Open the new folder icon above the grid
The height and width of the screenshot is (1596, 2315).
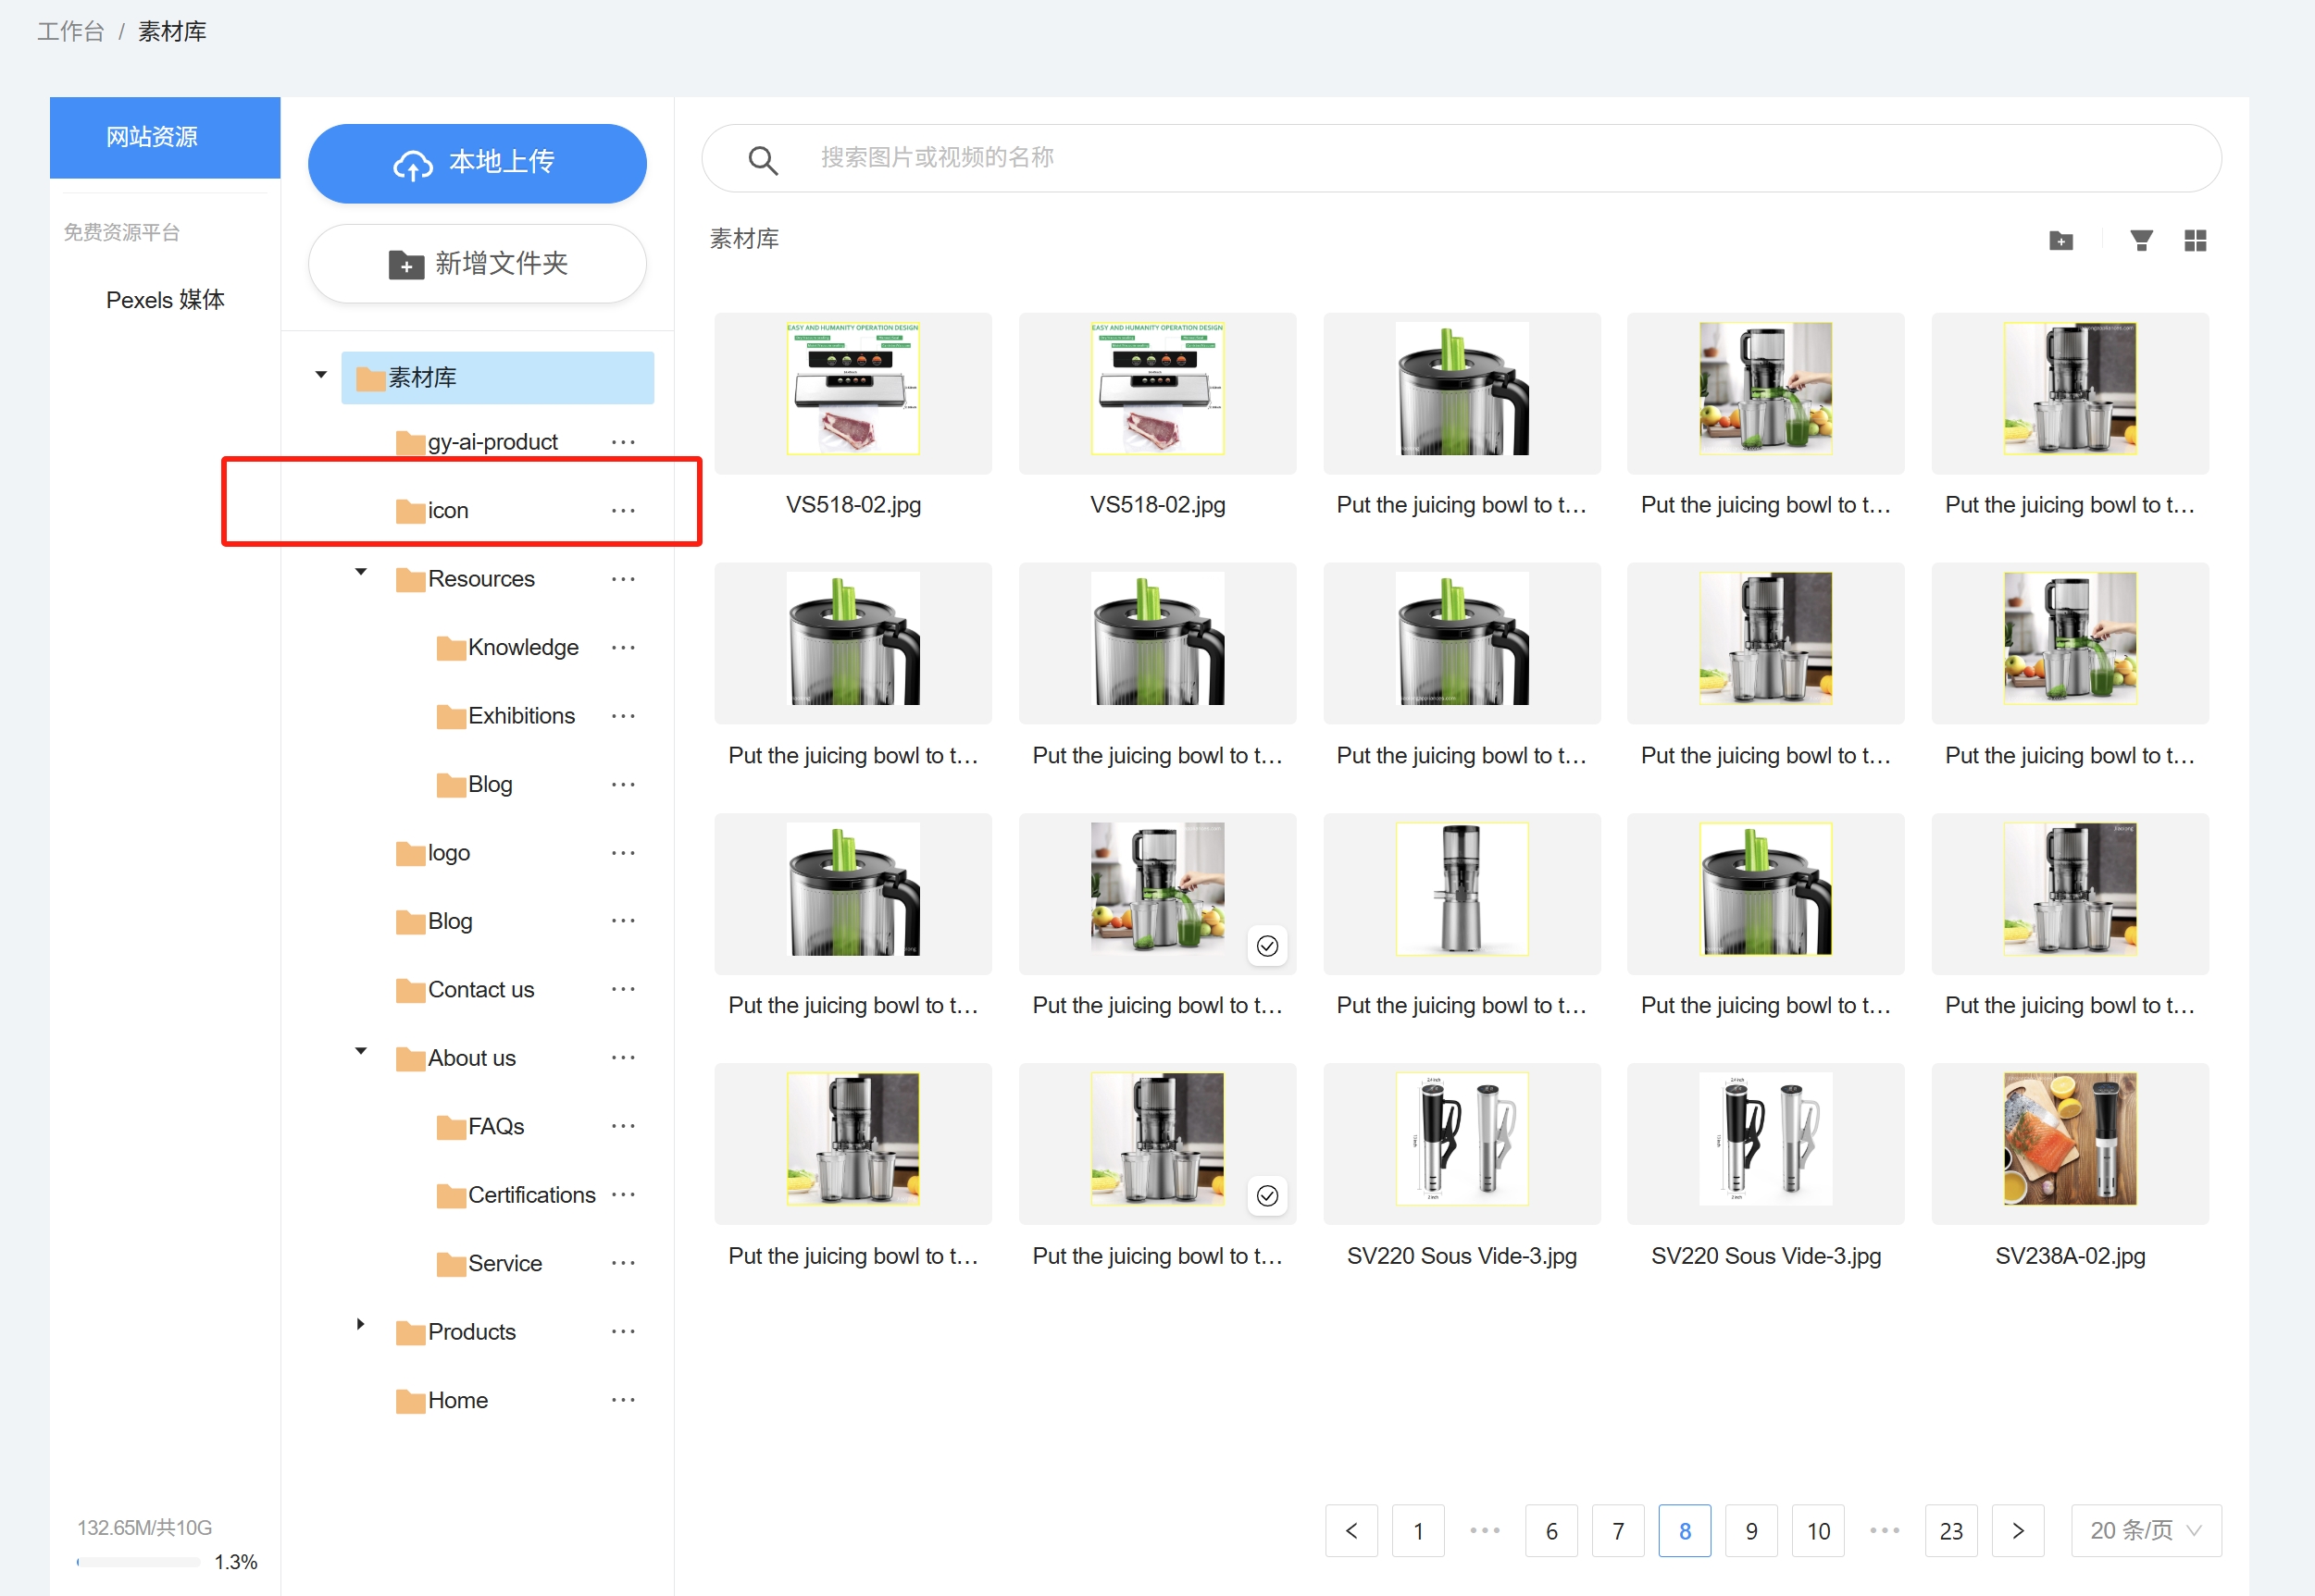tap(2060, 240)
